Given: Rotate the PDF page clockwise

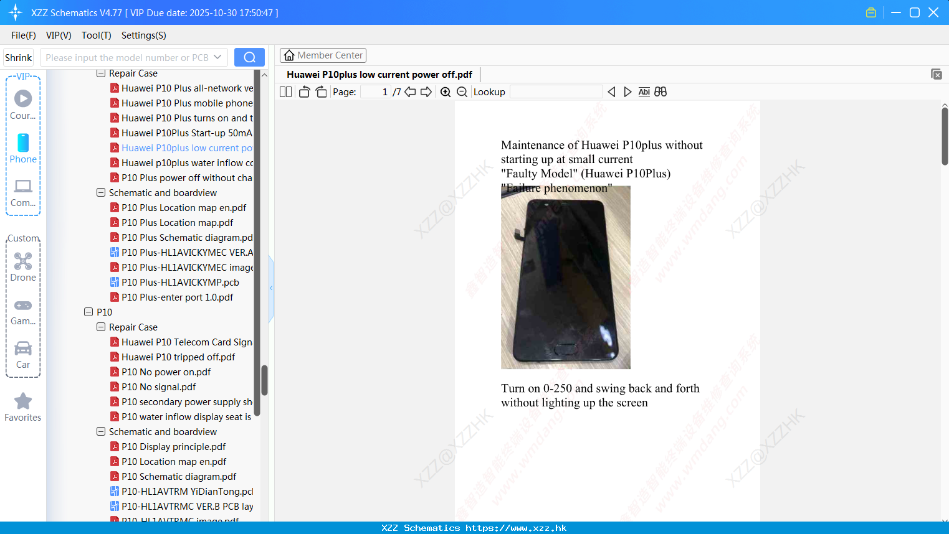Looking at the screenshot, I should pos(321,92).
